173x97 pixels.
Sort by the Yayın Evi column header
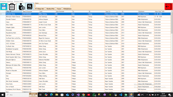point(113,11)
